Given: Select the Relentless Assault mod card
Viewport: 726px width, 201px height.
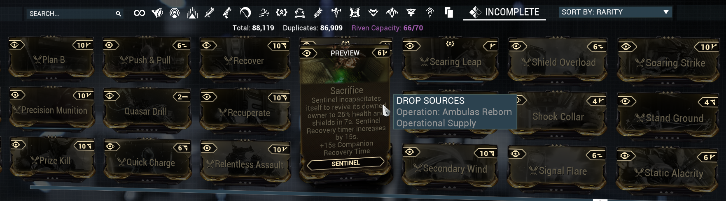Looking at the screenshot, I should tap(245, 162).
